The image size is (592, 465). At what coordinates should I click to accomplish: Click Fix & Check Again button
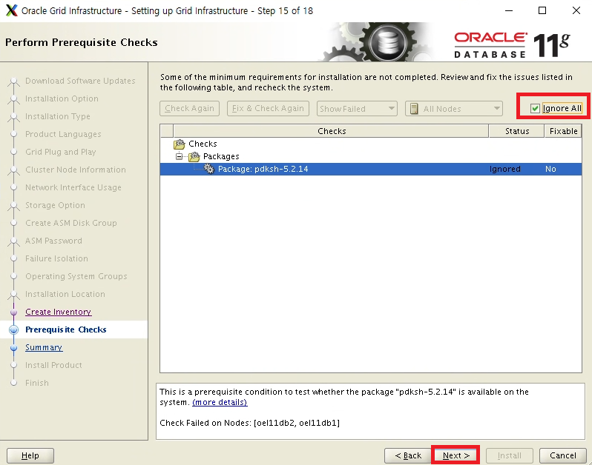pos(268,109)
